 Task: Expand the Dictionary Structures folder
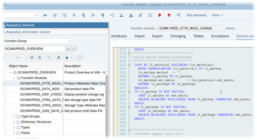[x=14, y=122]
